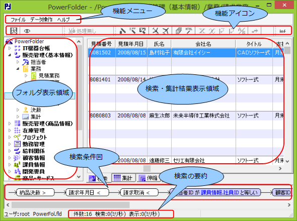The image size is (297, 221).
Task: Select the 課員情報 tree item
Action: (x=34, y=164)
